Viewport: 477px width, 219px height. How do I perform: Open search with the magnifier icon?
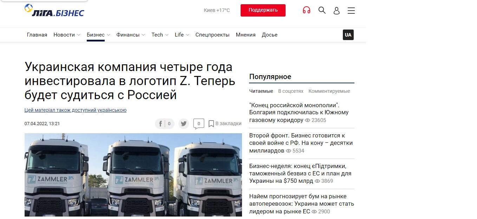point(322,10)
